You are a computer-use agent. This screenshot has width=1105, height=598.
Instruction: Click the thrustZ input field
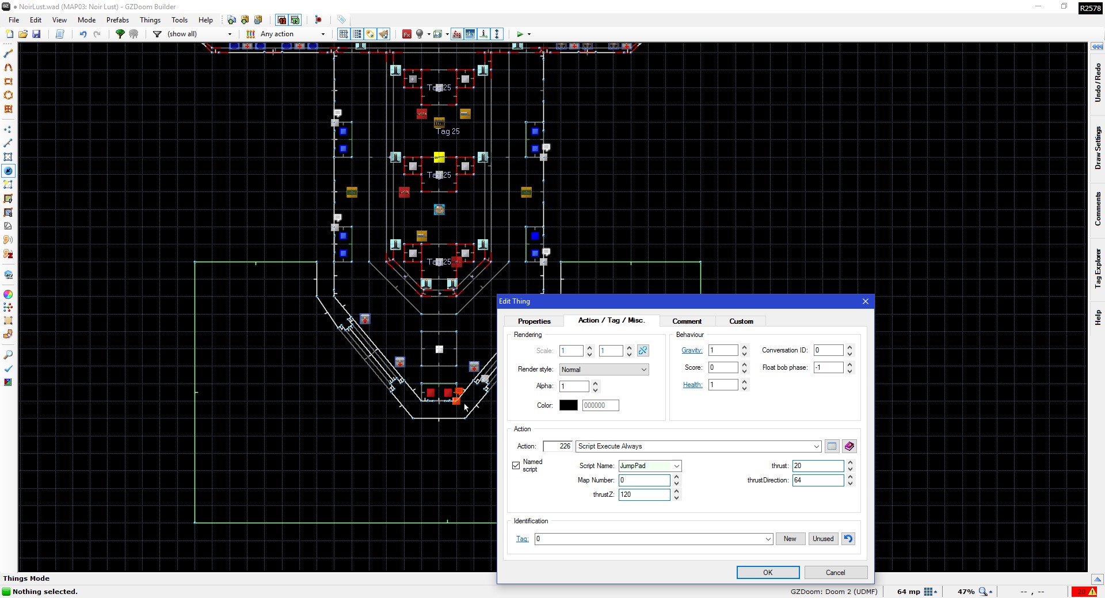tap(643, 494)
